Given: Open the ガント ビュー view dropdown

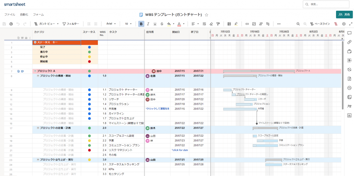Looking at the screenshot, I should coord(46,24).
